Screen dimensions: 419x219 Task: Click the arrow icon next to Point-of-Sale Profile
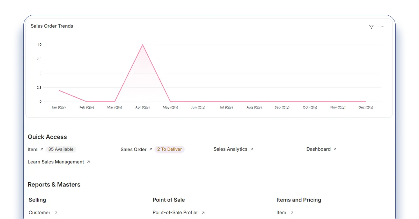pyautogui.click(x=203, y=213)
